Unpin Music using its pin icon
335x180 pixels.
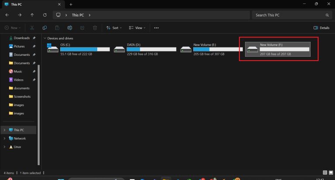34,71
